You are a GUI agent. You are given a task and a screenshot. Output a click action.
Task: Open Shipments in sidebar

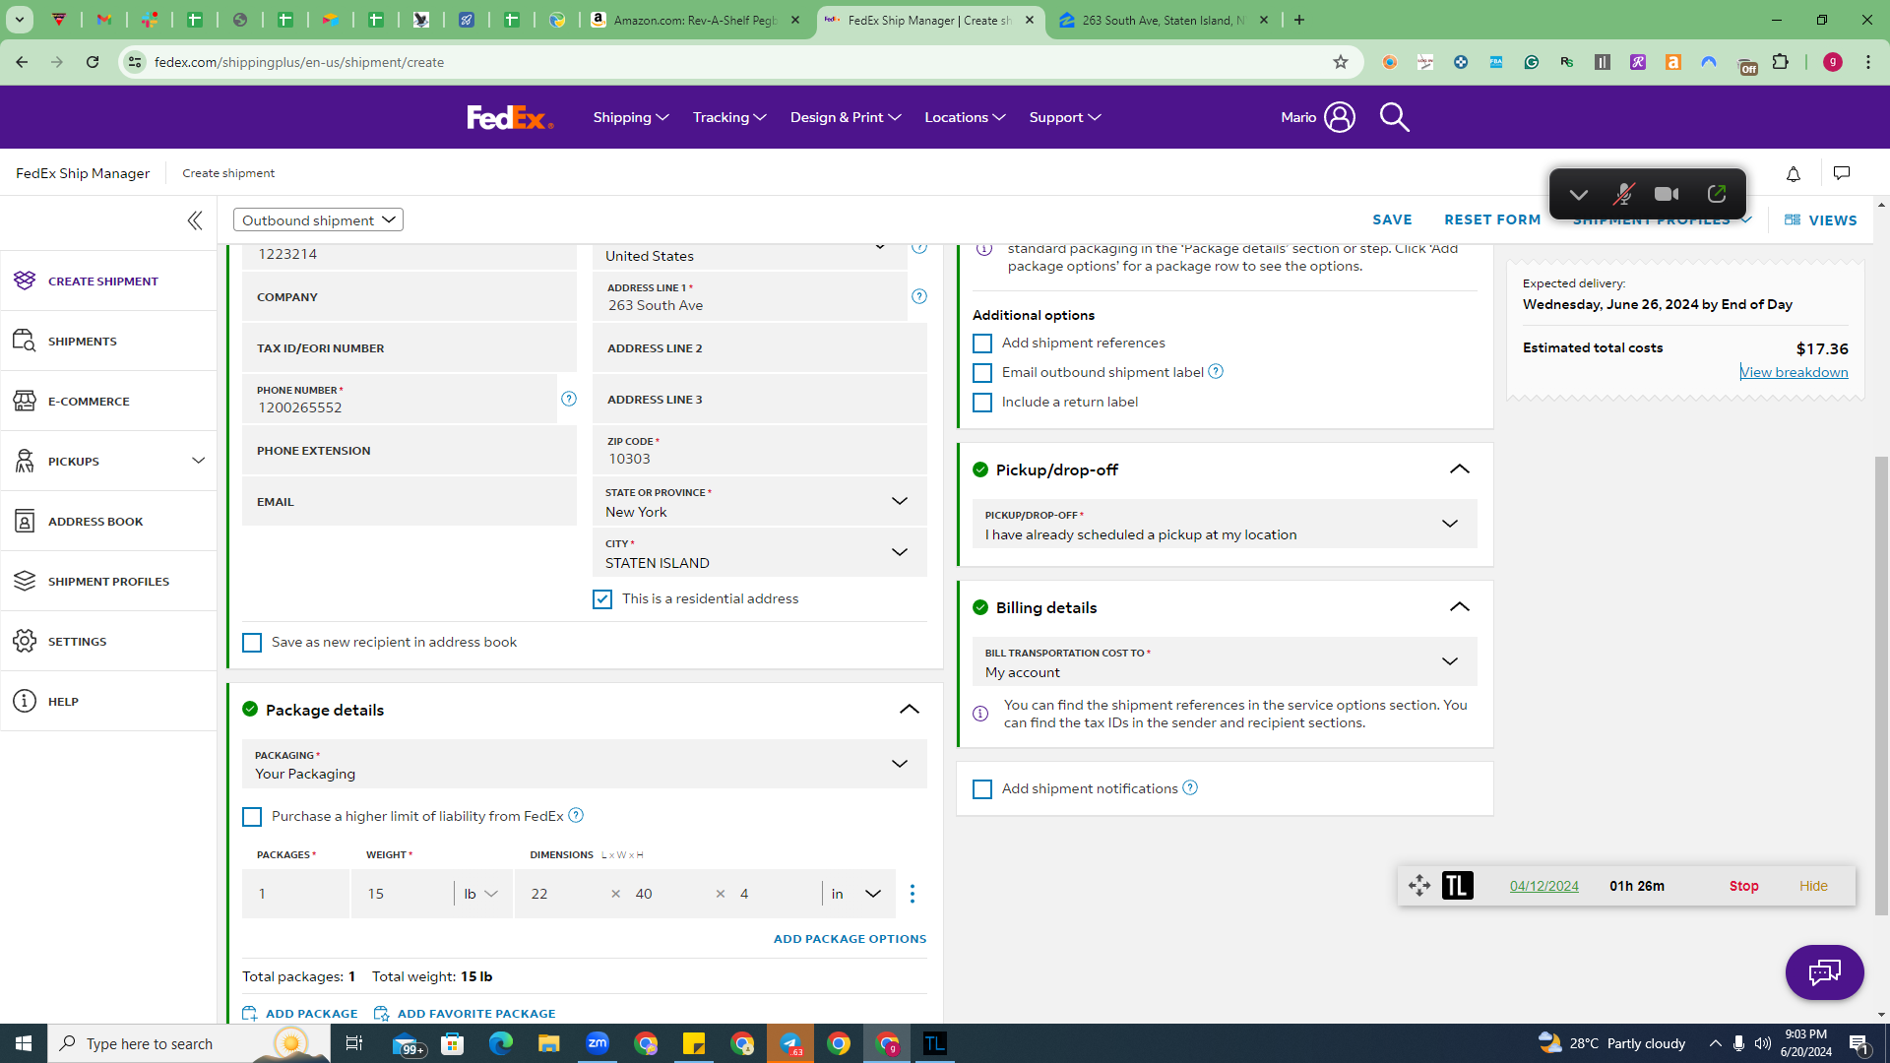pos(108,342)
